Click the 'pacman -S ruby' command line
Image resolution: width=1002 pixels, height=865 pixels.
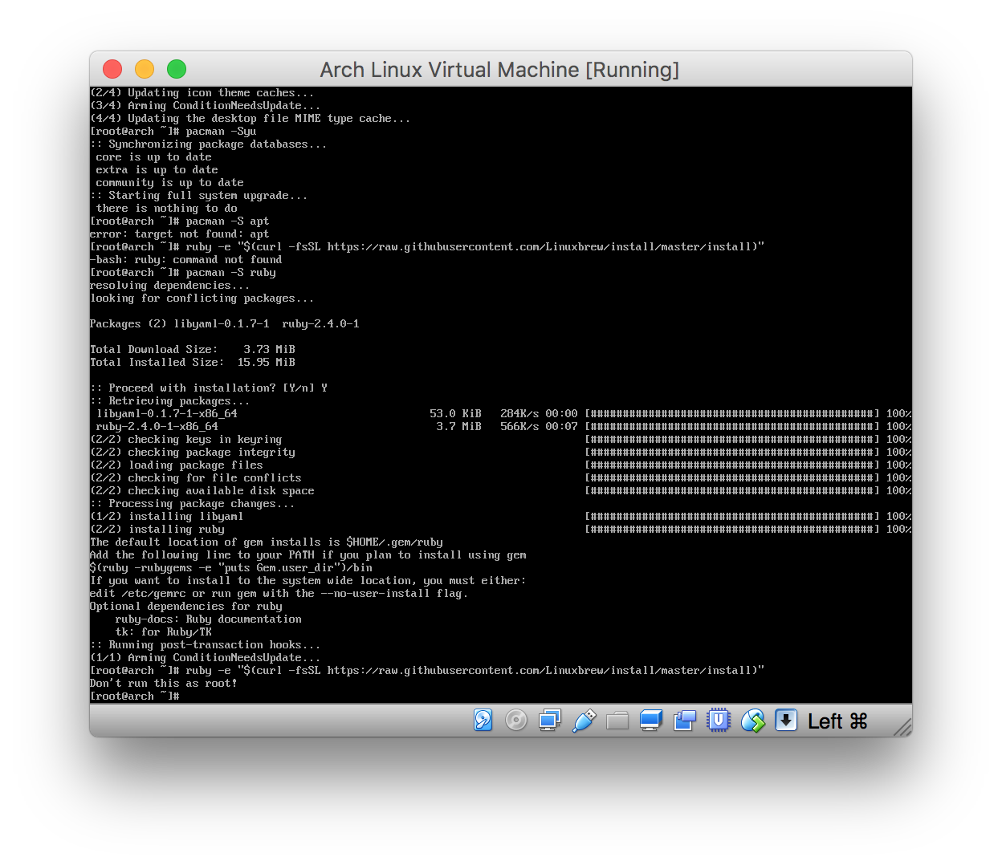(x=183, y=273)
